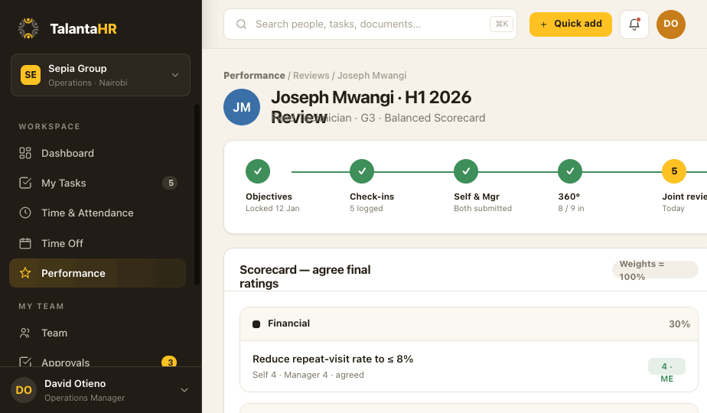Viewport: 707px width, 413px height.
Task: Select the Self & Mgr step circle
Action: tap(466, 171)
